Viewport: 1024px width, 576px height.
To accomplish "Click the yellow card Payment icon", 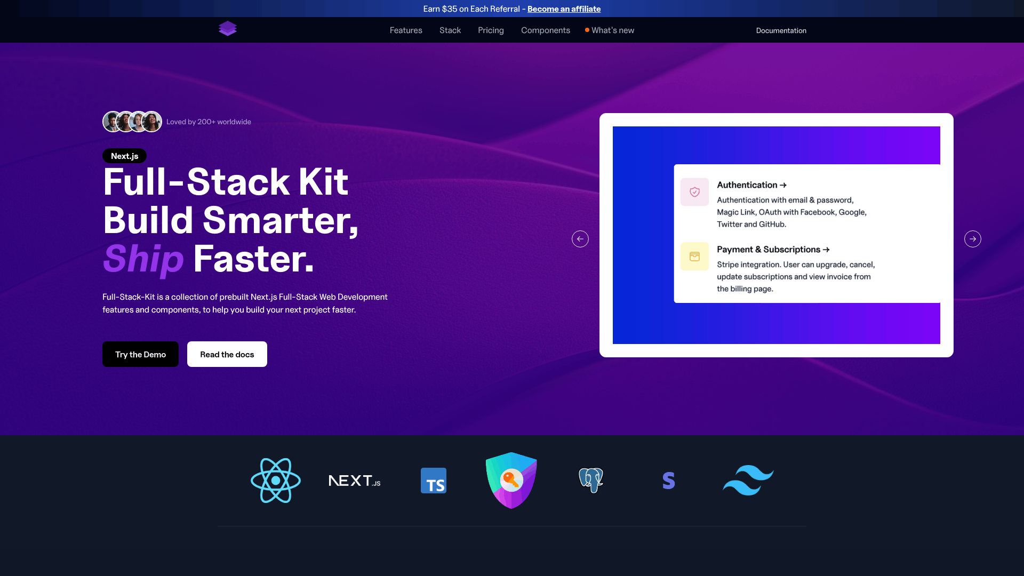I will click(x=694, y=257).
